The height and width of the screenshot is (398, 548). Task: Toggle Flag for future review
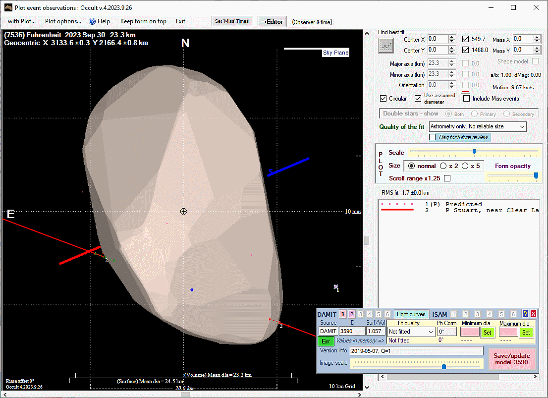tap(433, 137)
